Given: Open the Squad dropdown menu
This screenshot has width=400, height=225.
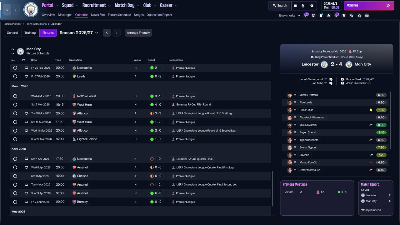Looking at the screenshot, I should (x=70, y=5).
